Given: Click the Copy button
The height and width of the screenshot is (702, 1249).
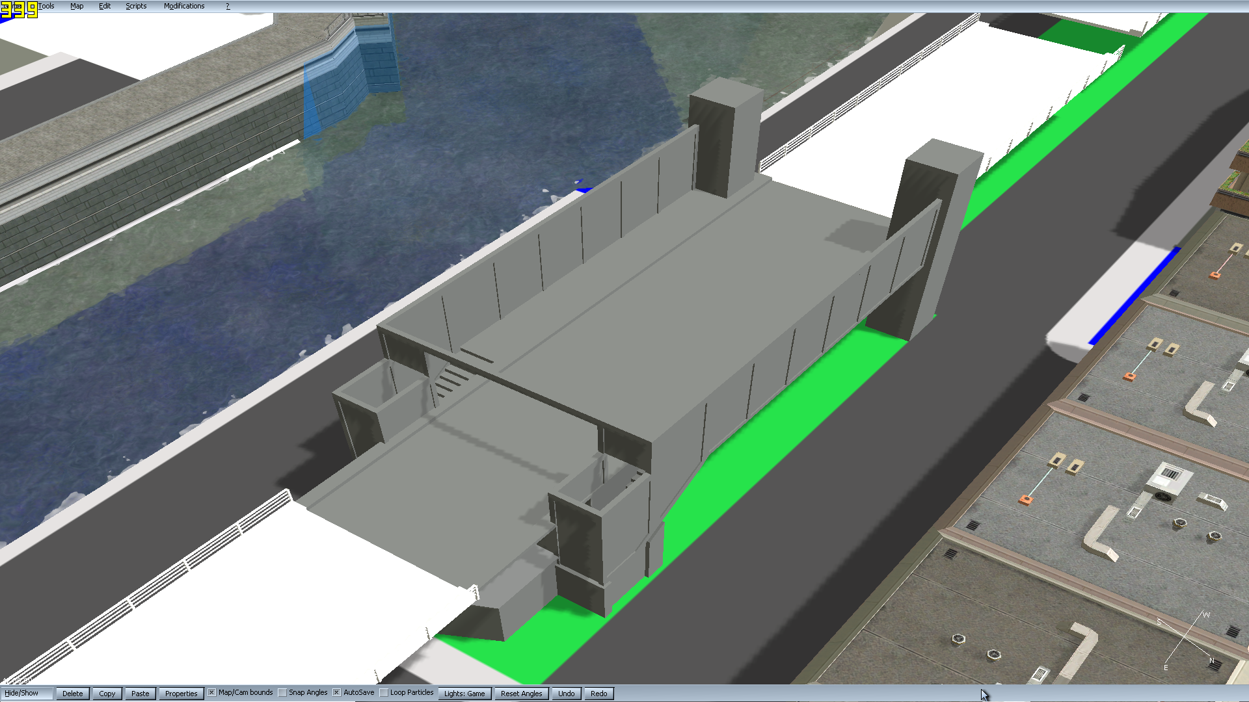Looking at the screenshot, I should [x=107, y=694].
